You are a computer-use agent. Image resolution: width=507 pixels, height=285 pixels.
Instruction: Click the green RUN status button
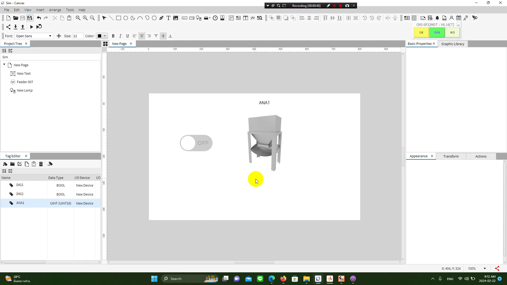pos(437,32)
